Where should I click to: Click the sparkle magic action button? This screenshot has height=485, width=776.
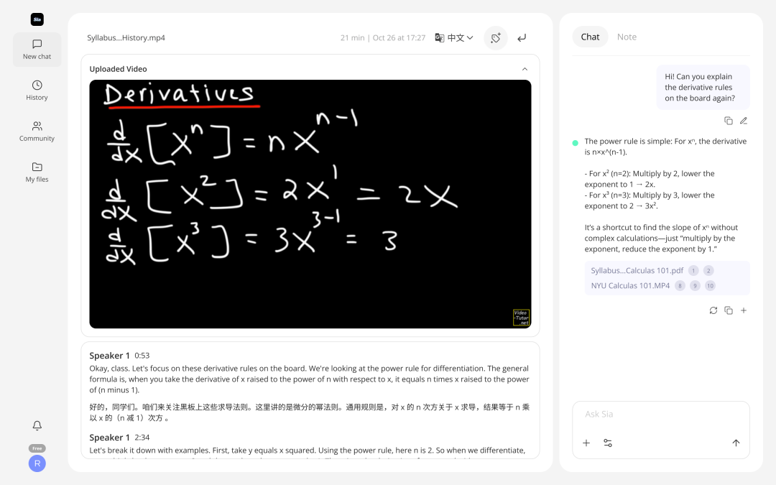click(495, 37)
